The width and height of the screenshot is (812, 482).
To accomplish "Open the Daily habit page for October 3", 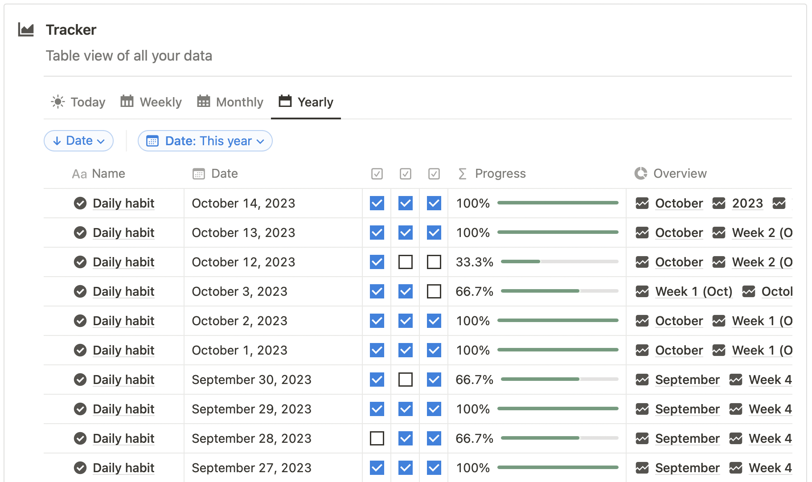I will 123,291.
